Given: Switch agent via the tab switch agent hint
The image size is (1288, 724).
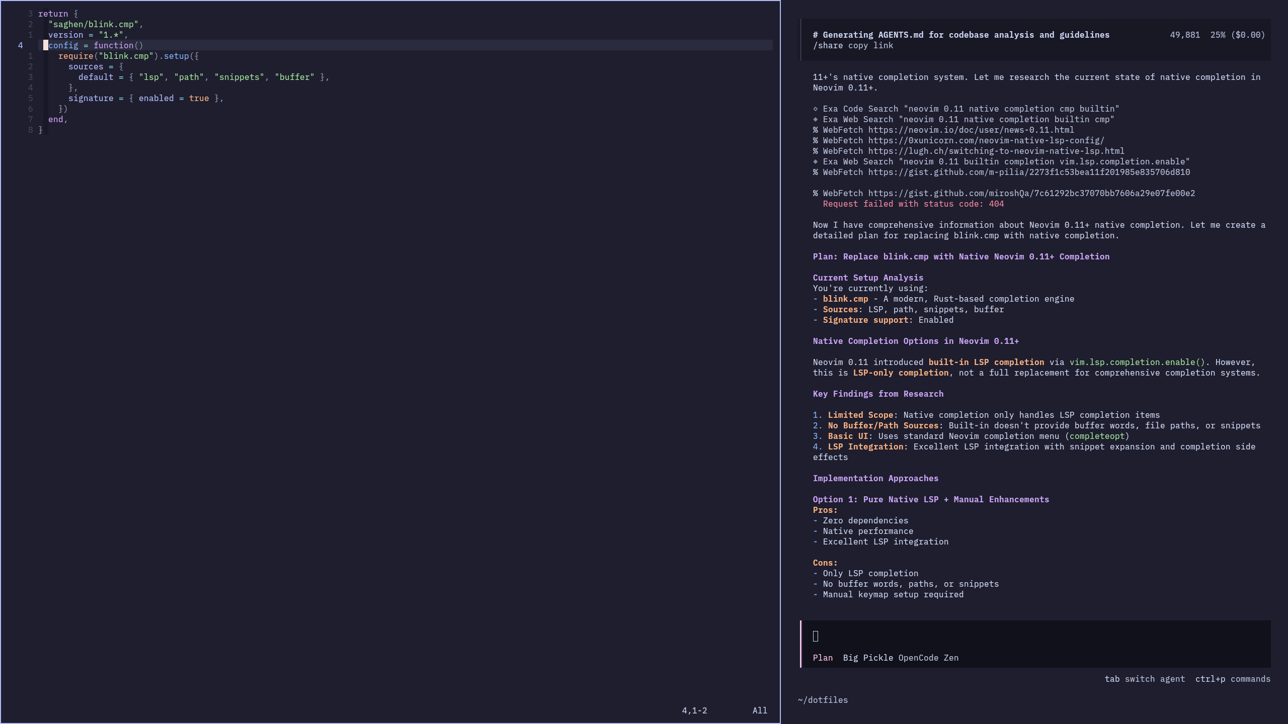Looking at the screenshot, I should pyautogui.click(x=1145, y=679).
